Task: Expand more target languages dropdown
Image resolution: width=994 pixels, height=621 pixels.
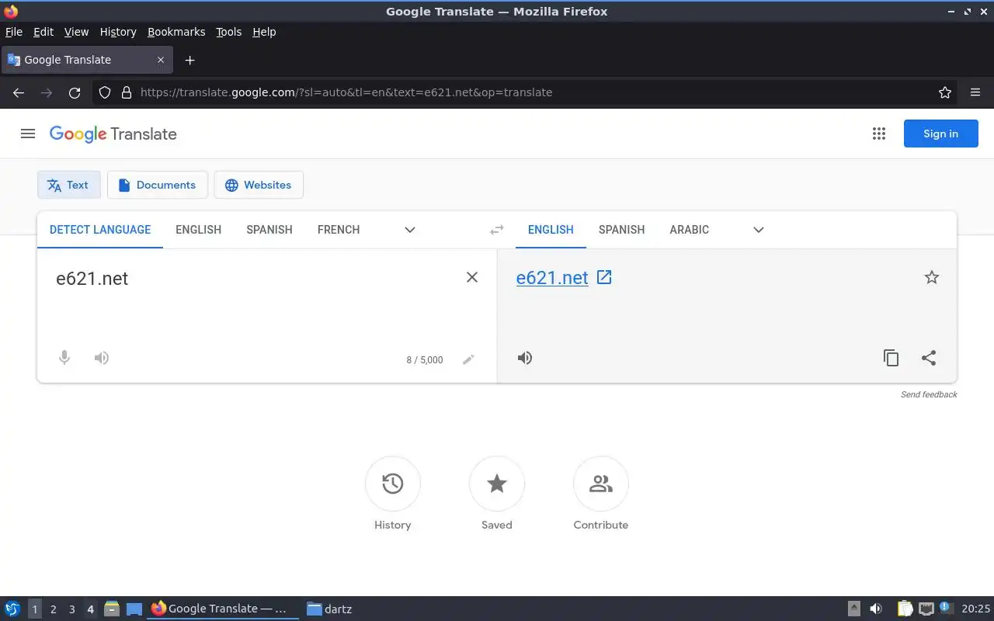Action: coord(759,230)
